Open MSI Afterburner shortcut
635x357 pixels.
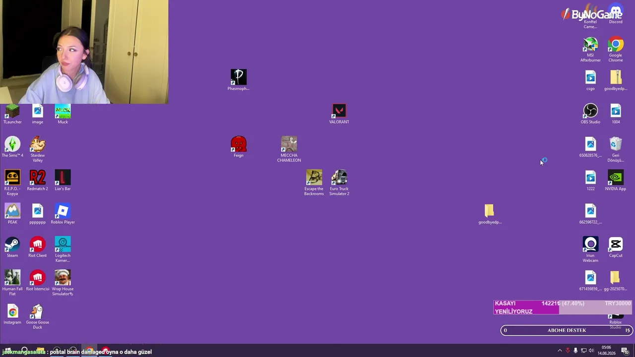(x=590, y=45)
